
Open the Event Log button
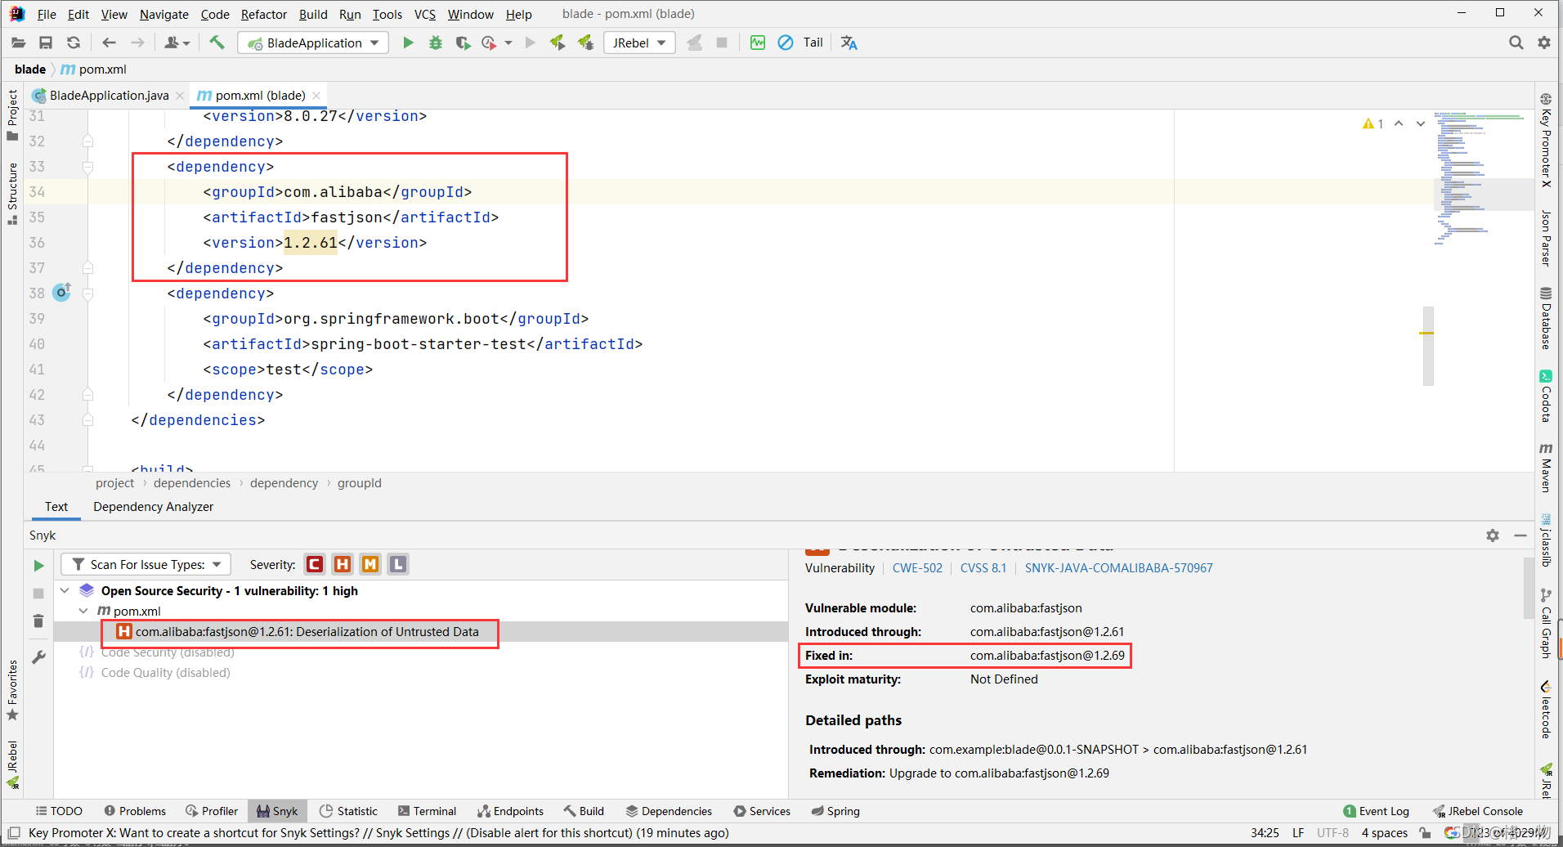1376,811
